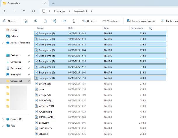Select Screenshot folder in the sidebar
The image size is (178, 138).
15,81
